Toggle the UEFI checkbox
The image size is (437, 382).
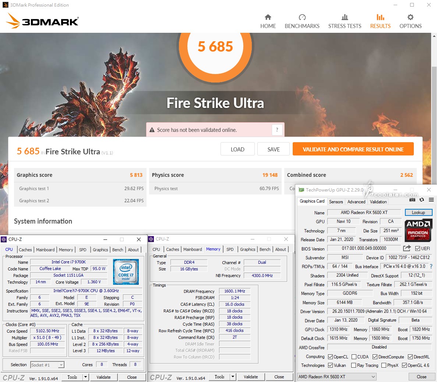(417, 249)
